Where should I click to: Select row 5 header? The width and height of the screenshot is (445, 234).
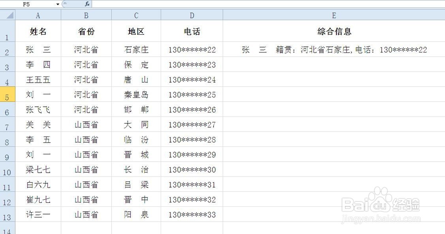[x=8, y=94]
